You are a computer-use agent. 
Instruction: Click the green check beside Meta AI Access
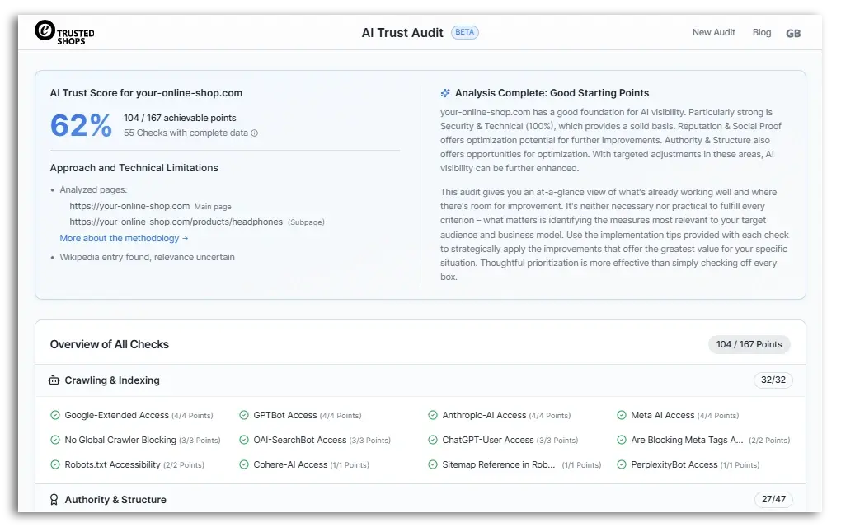tap(622, 416)
